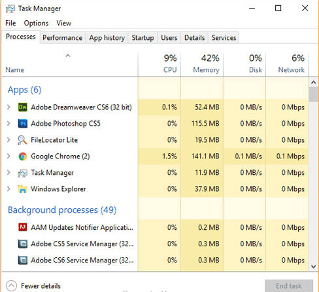Click the Adobe Dreamweaver CS6 icon
The height and width of the screenshot is (292, 319).
click(x=22, y=107)
